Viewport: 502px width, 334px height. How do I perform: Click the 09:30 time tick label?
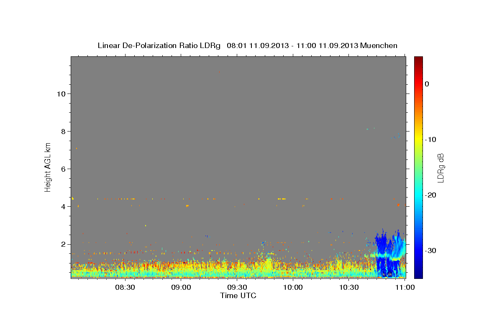coord(237,287)
